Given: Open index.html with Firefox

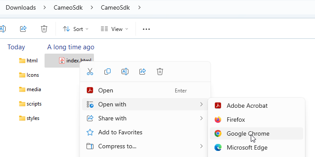Looking at the screenshot, I should pos(256,119).
